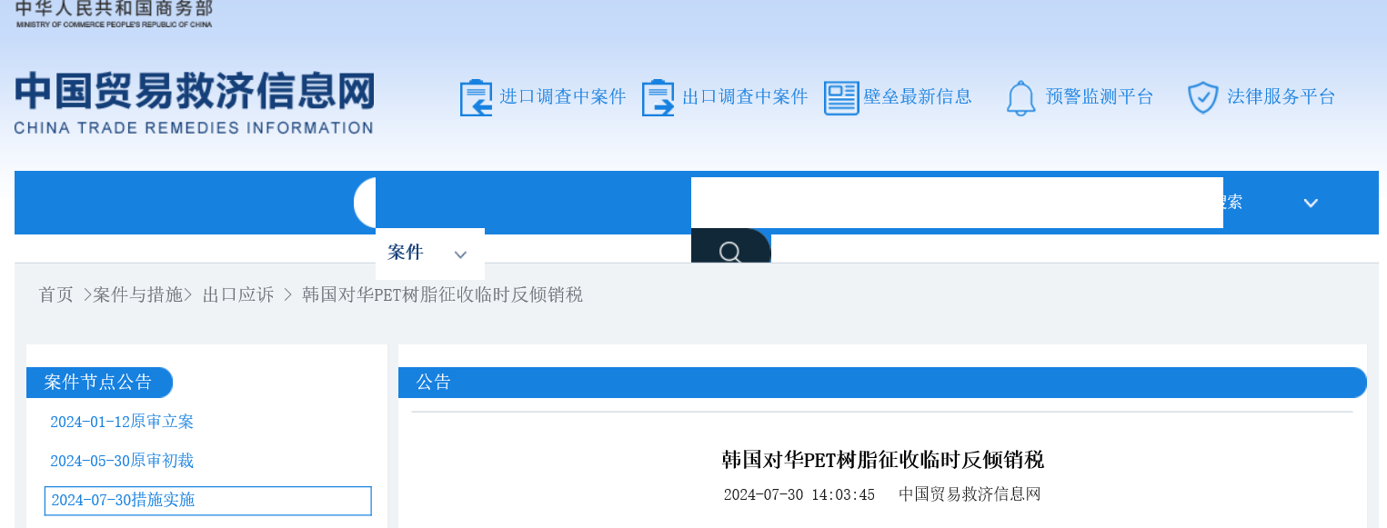Image resolution: width=1387 pixels, height=528 pixels.
Task: Open 2024-07-30措施实施 announcement
Action: 208,501
